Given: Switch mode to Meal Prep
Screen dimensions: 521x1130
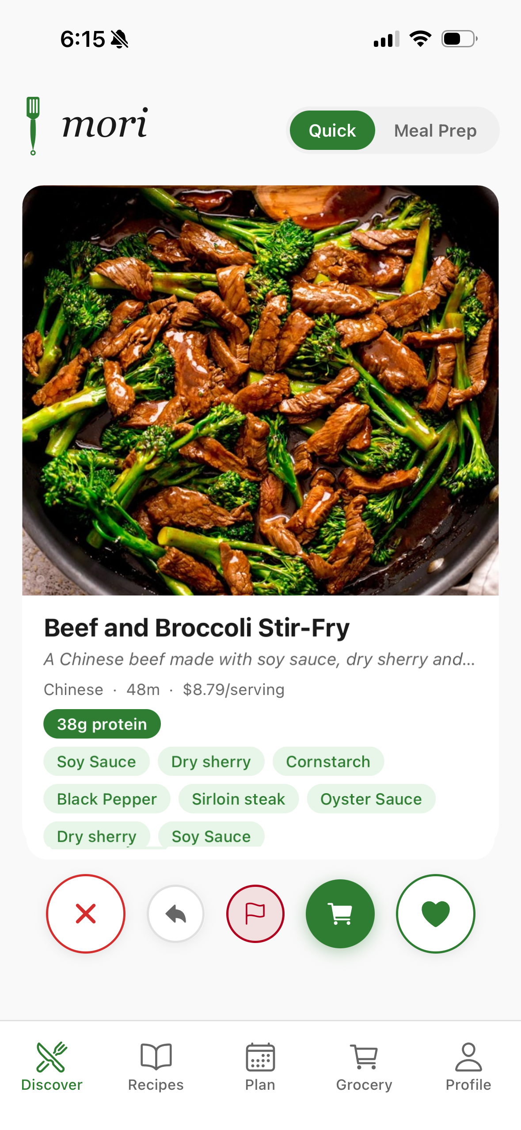Looking at the screenshot, I should tap(435, 130).
